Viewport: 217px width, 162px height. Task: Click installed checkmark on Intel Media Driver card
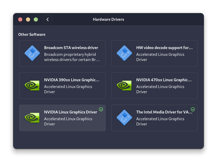193,109
